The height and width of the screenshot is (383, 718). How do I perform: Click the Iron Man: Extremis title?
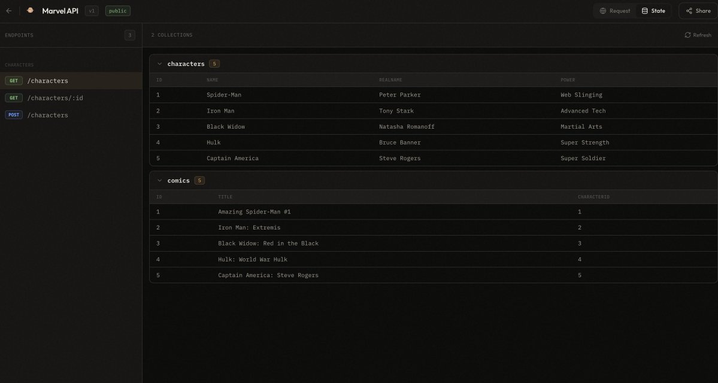pos(249,227)
